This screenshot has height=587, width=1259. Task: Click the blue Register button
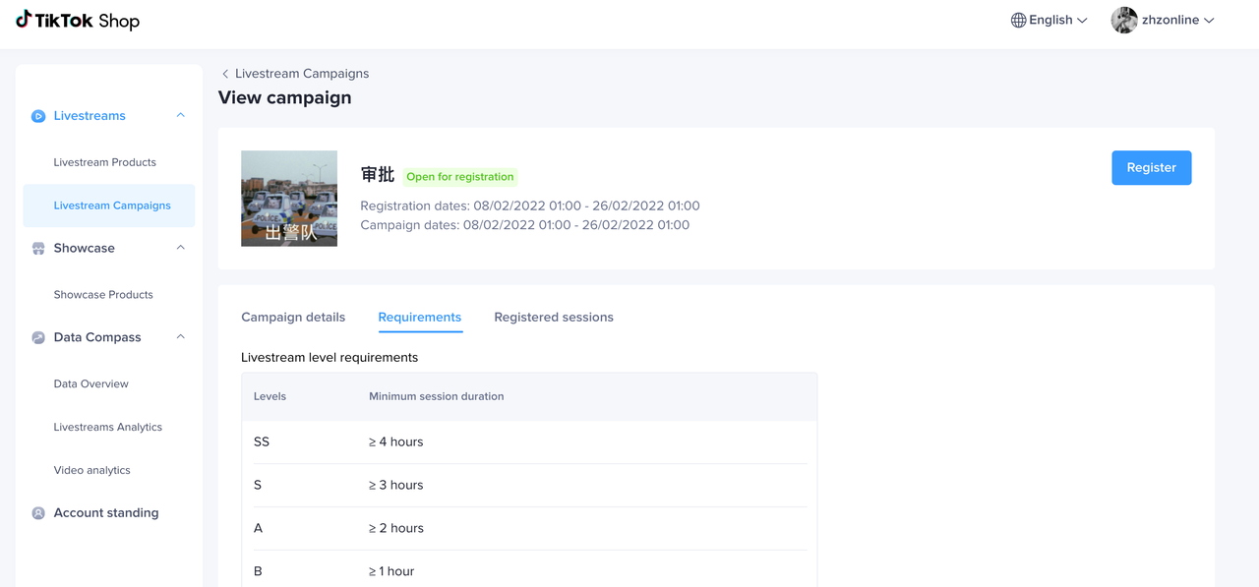point(1152,167)
